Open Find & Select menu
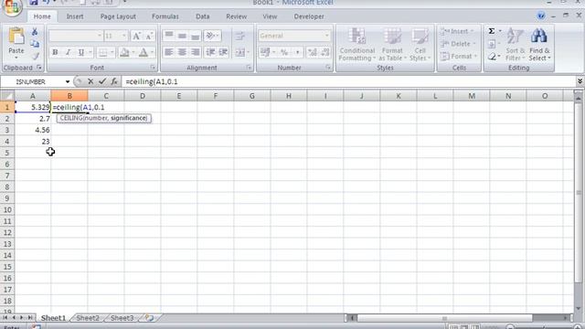The height and width of the screenshot is (329, 585). 539,45
